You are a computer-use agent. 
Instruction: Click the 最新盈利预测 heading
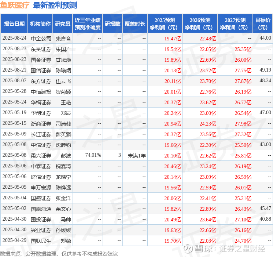click(55, 5)
